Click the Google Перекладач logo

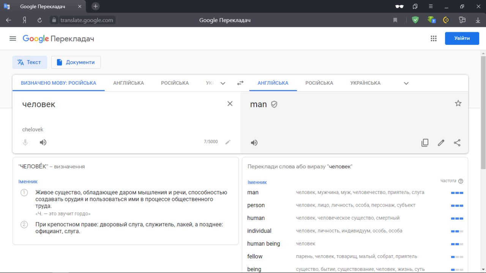[58, 38]
